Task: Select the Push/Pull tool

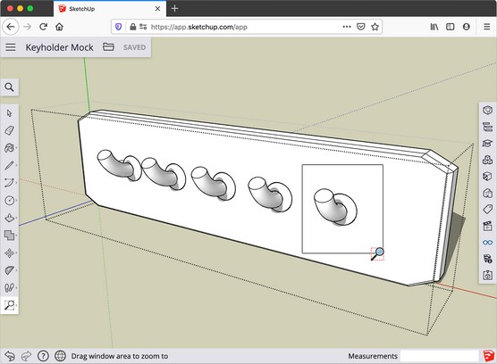Action: click(x=10, y=218)
